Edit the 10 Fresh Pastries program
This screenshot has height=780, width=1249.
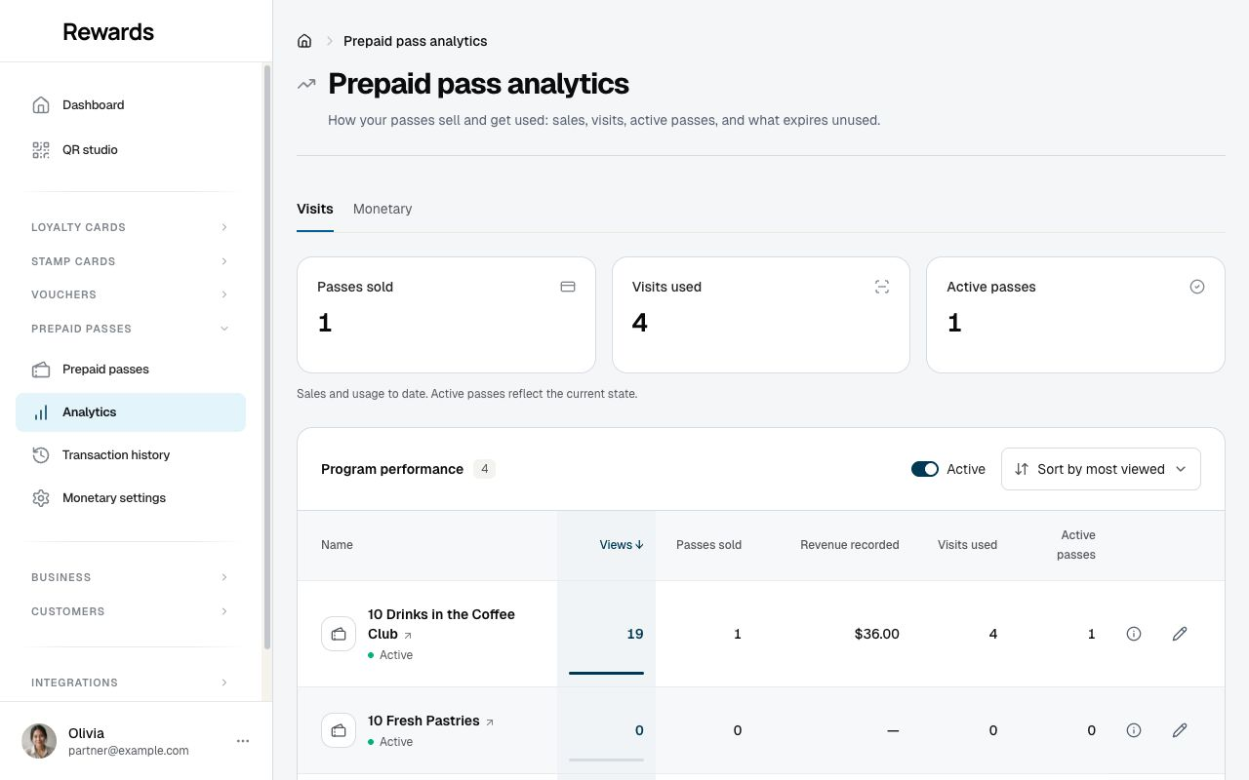[x=1180, y=730]
